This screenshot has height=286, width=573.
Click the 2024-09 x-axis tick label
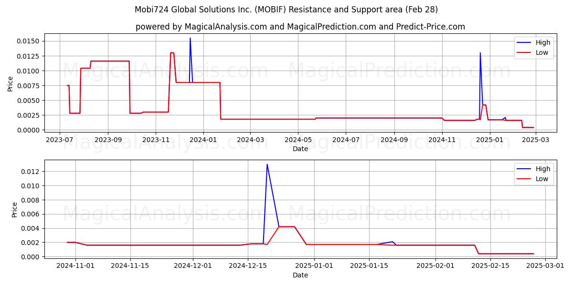pos(394,140)
